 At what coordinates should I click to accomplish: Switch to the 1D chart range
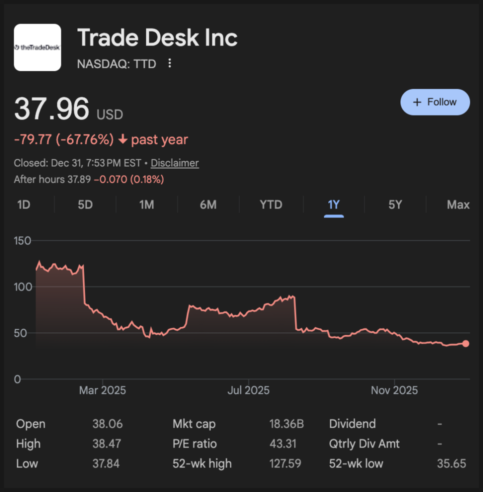point(23,204)
